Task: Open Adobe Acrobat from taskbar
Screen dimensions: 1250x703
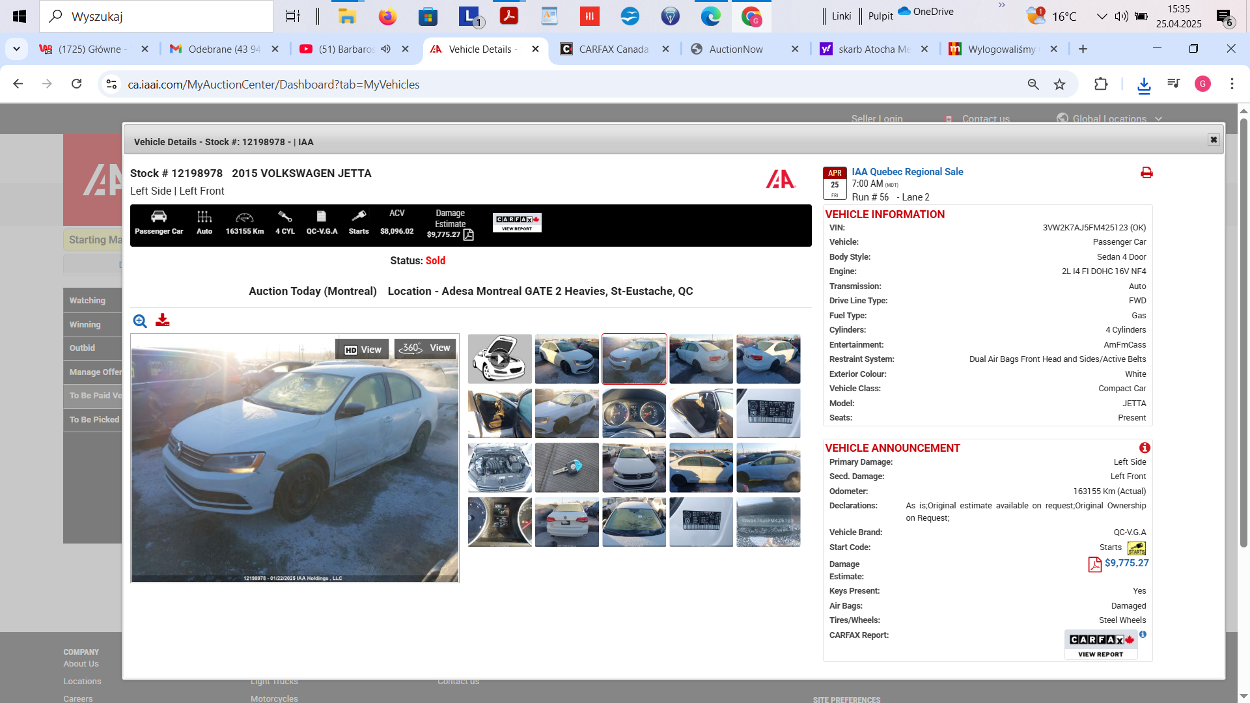Action: click(x=508, y=16)
